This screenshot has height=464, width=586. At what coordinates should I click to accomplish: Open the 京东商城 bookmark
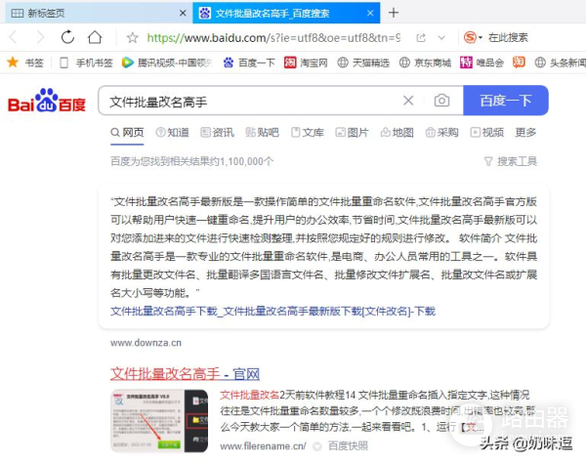(425, 63)
